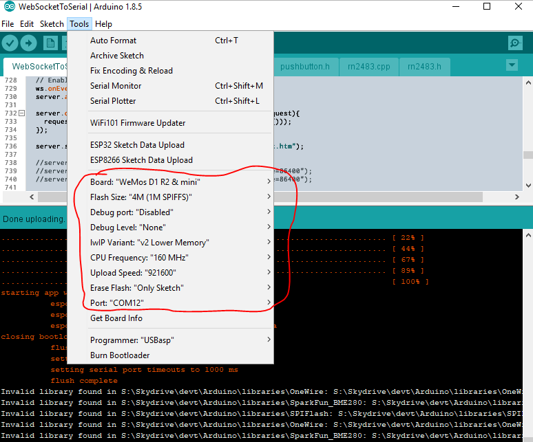
Task: Switch to pushbutton.h tab
Action: [x=305, y=67]
